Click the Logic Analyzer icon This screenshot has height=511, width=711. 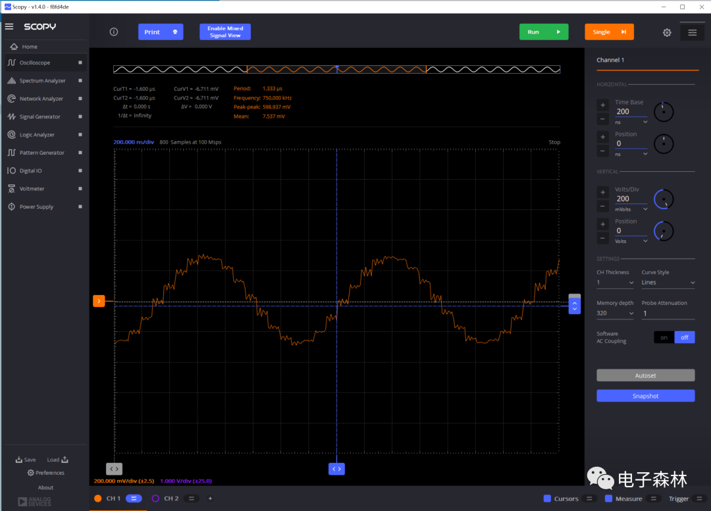coord(11,135)
